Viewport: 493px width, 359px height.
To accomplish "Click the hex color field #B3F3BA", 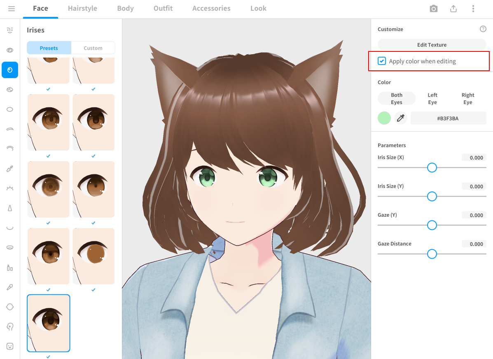I will pos(448,118).
